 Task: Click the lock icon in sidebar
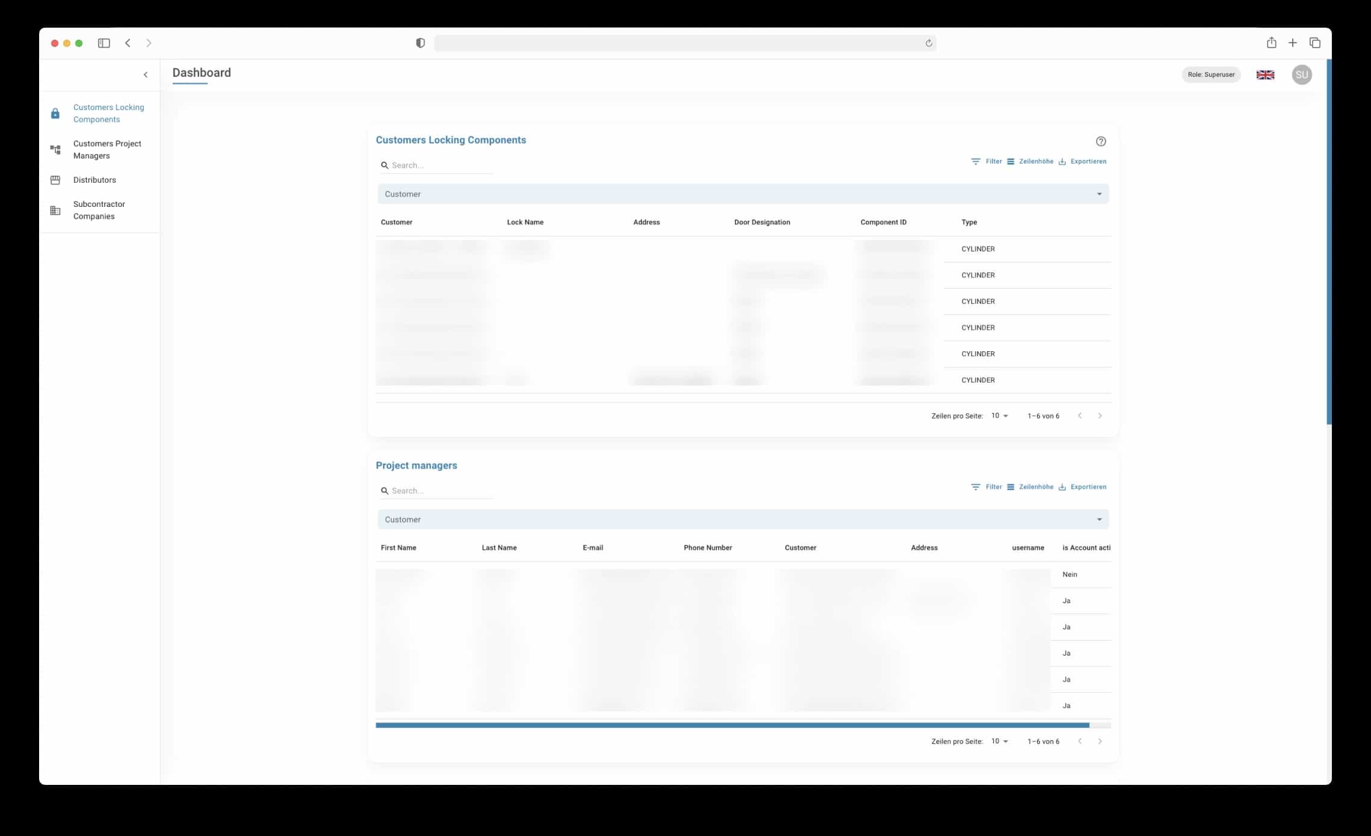pos(55,113)
